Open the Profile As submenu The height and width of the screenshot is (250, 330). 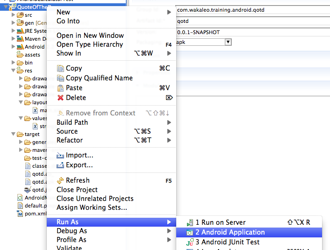(111, 240)
